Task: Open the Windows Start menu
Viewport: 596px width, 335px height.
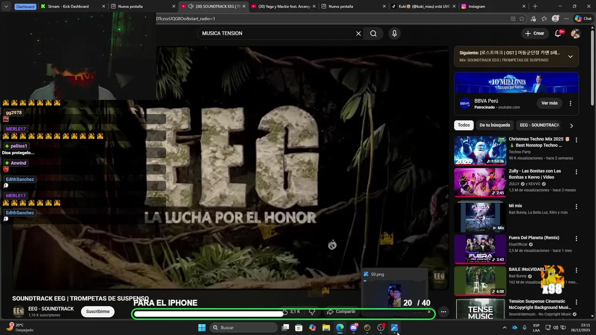Action: pos(202,328)
